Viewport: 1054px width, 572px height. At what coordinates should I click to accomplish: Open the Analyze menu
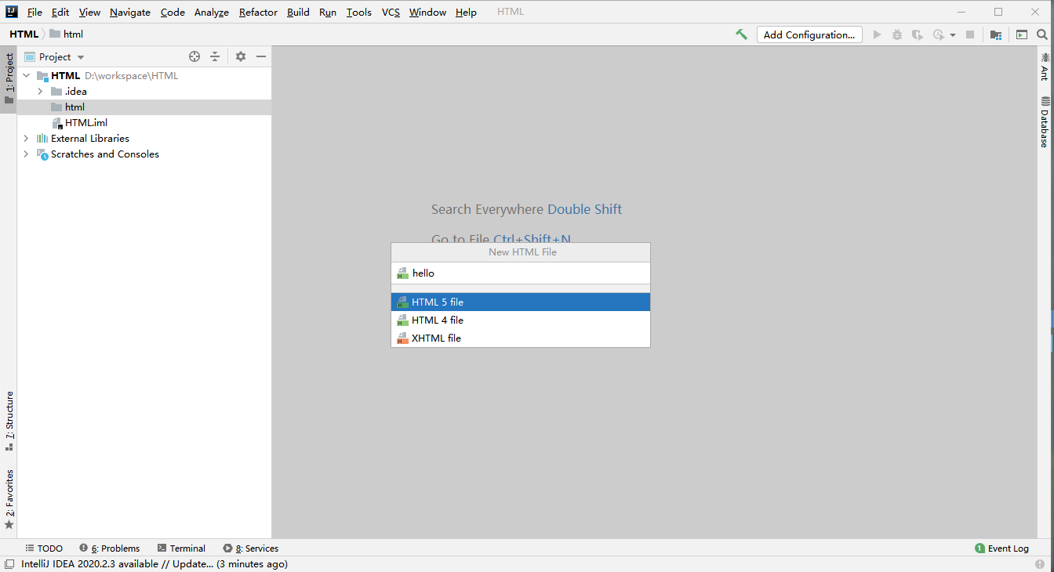[x=212, y=12]
